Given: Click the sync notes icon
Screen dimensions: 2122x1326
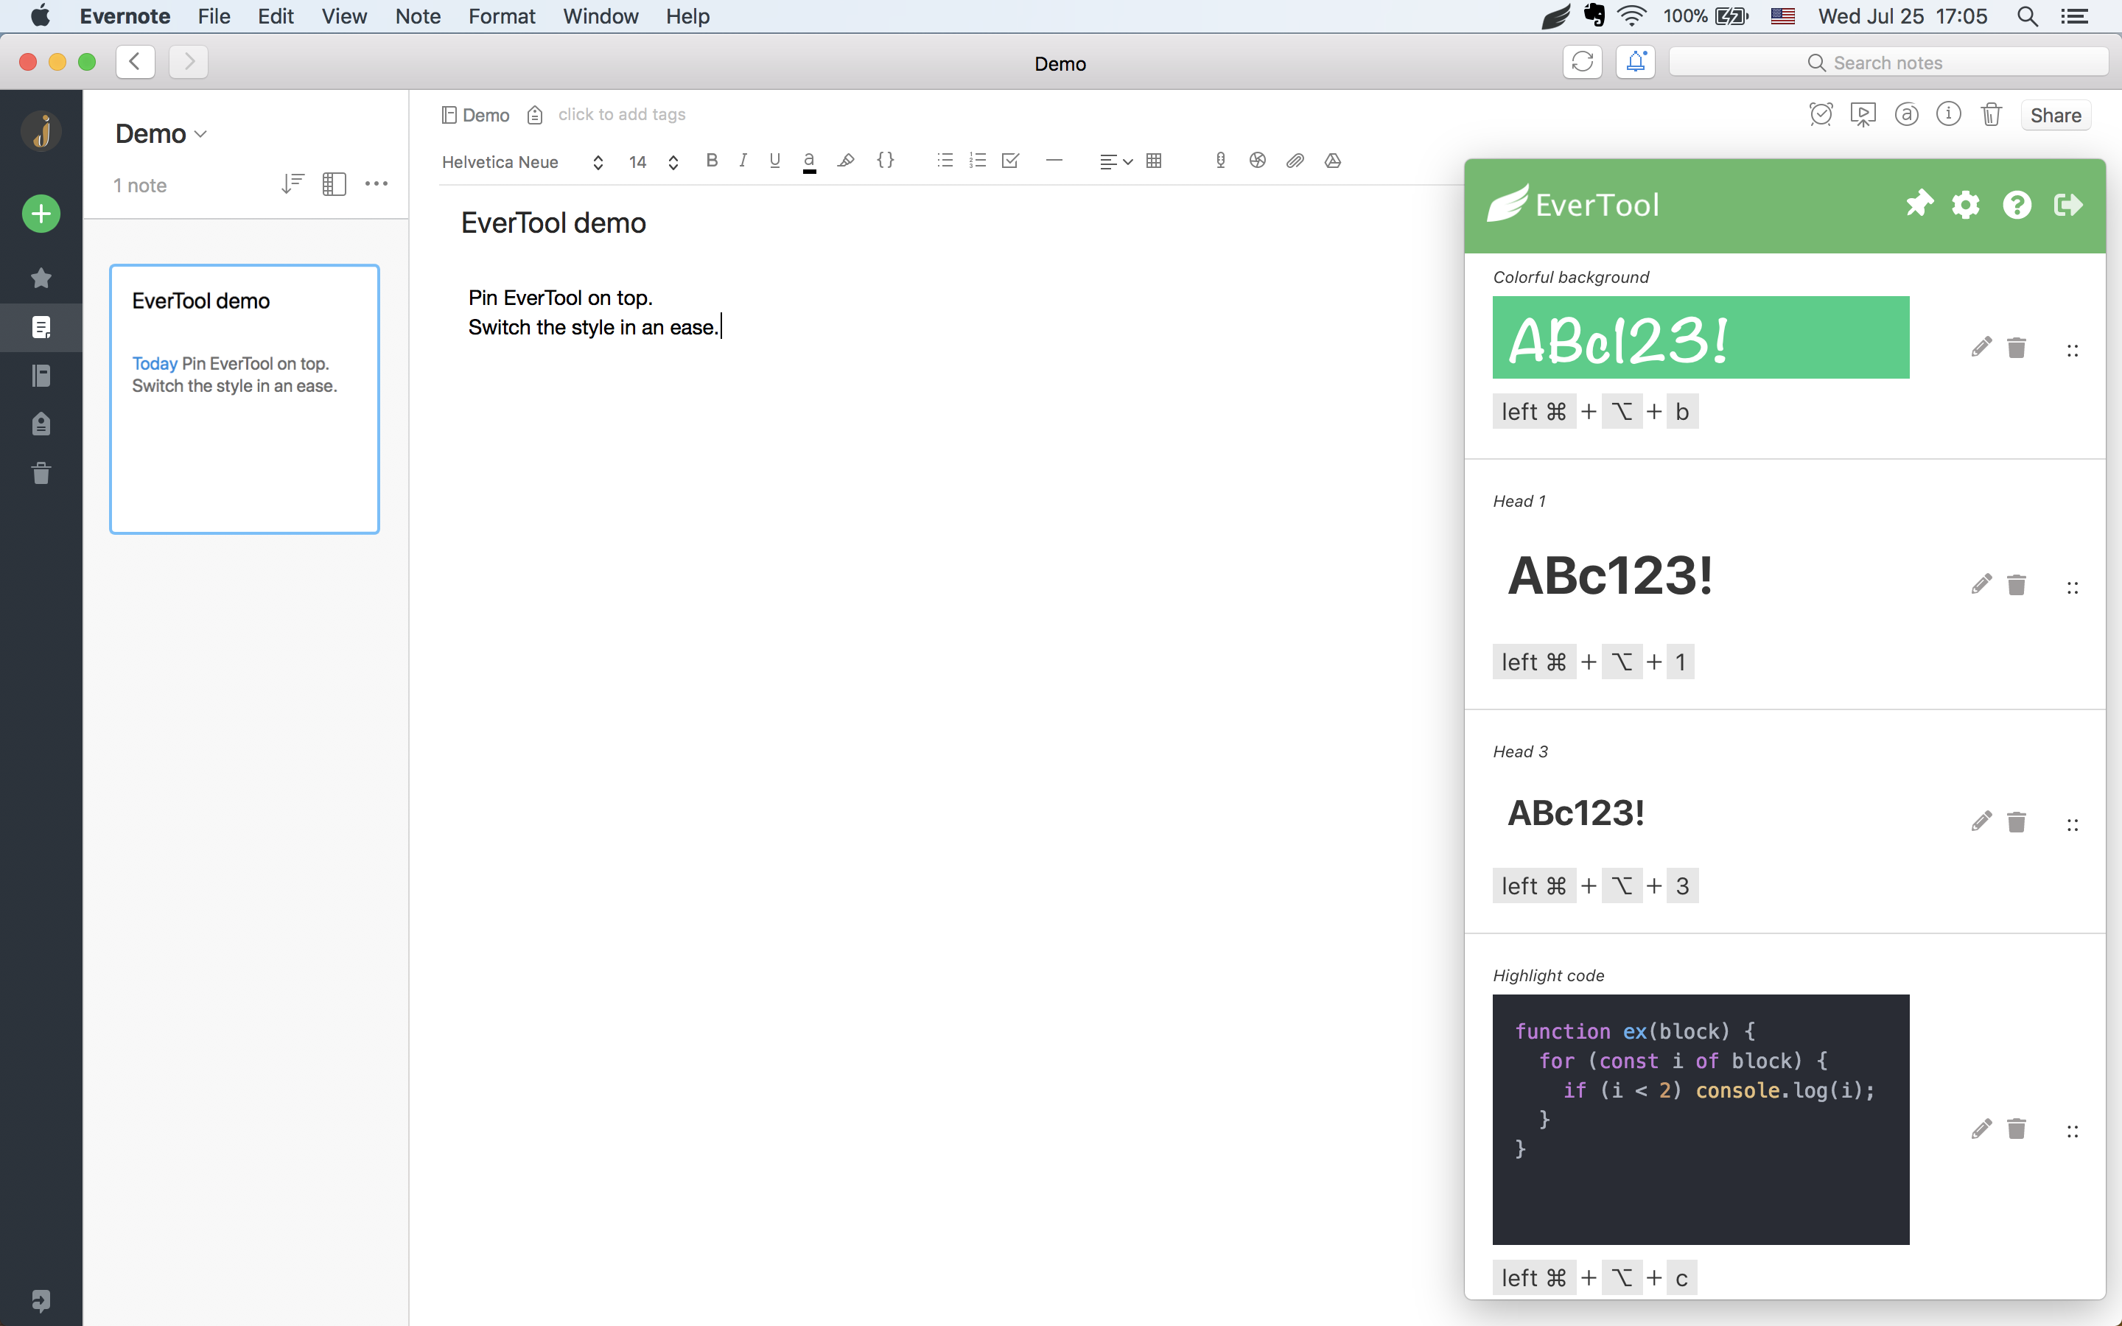Looking at the screenshot, I should point(1582,63).
